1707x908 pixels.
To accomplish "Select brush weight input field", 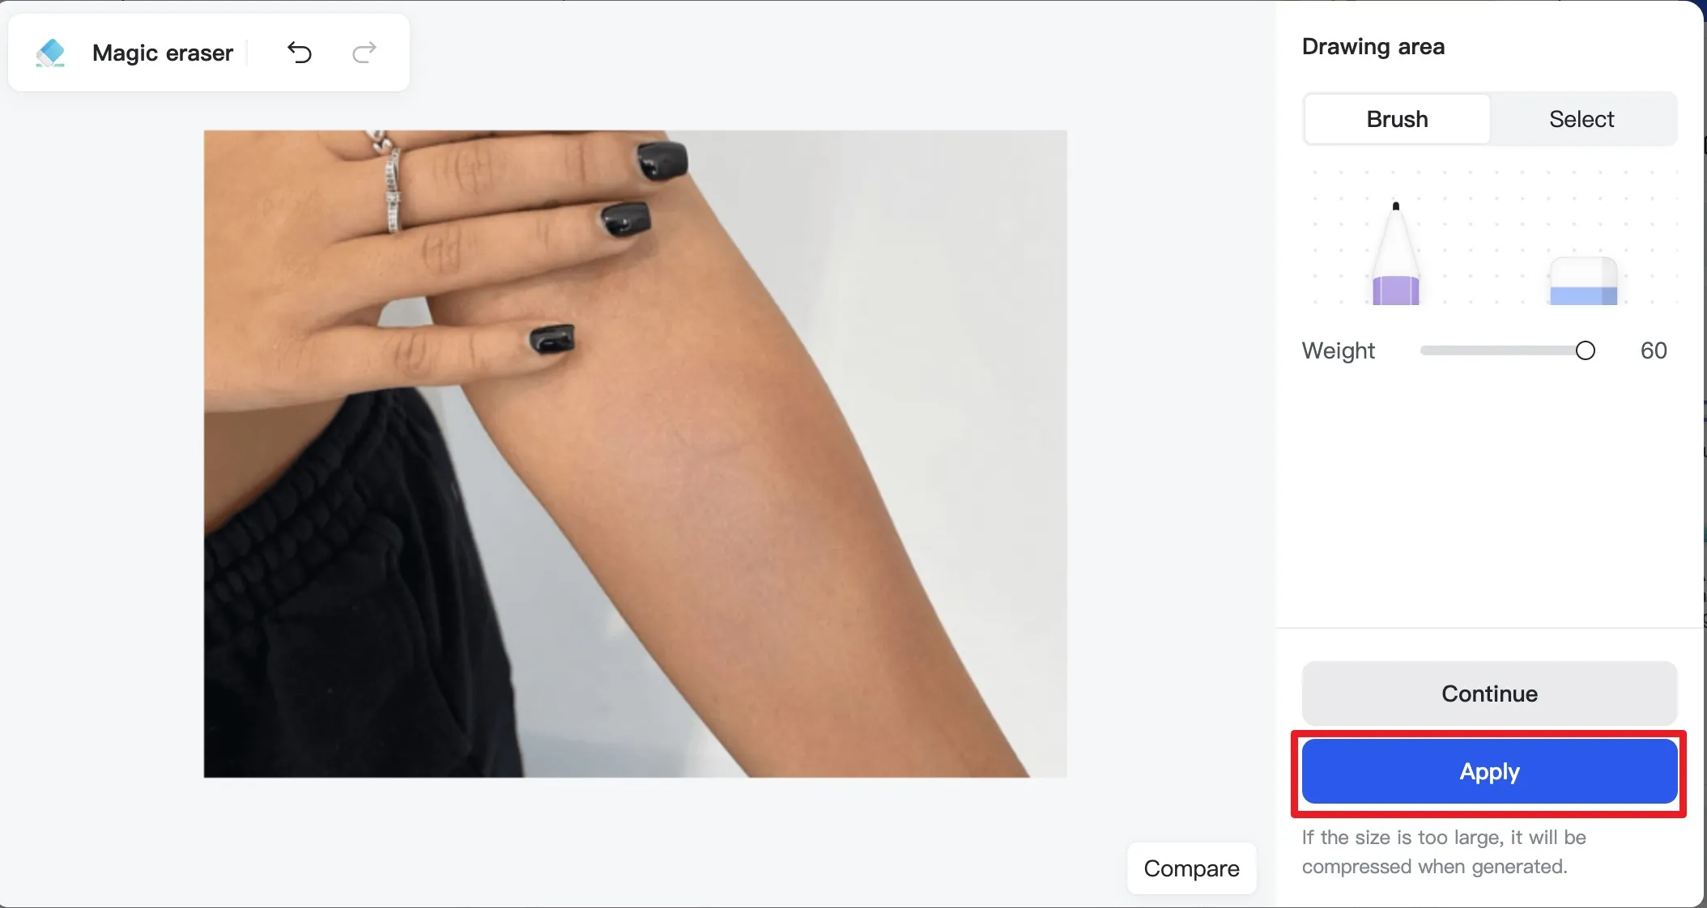I will tap(1654, 350).
